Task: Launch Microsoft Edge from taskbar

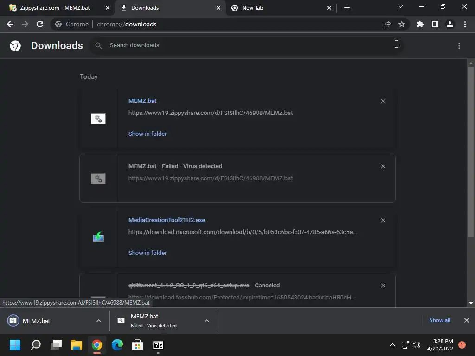Action: point(117,345)
